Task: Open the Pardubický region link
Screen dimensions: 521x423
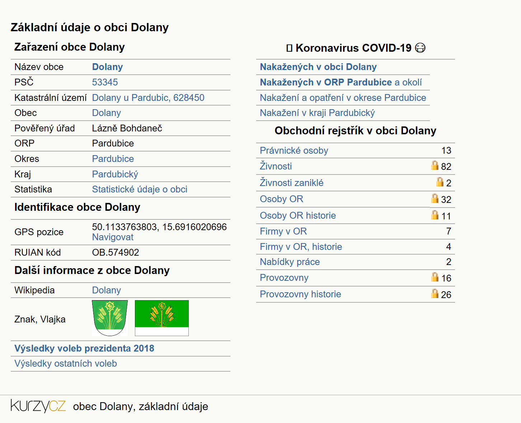Action: tap(115, 174)
